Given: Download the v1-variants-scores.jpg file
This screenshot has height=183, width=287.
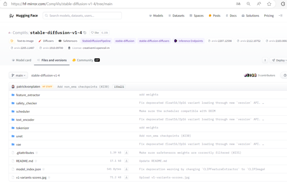Looking at the screenshot, I should pyautogui.click(x=126, y=177).
